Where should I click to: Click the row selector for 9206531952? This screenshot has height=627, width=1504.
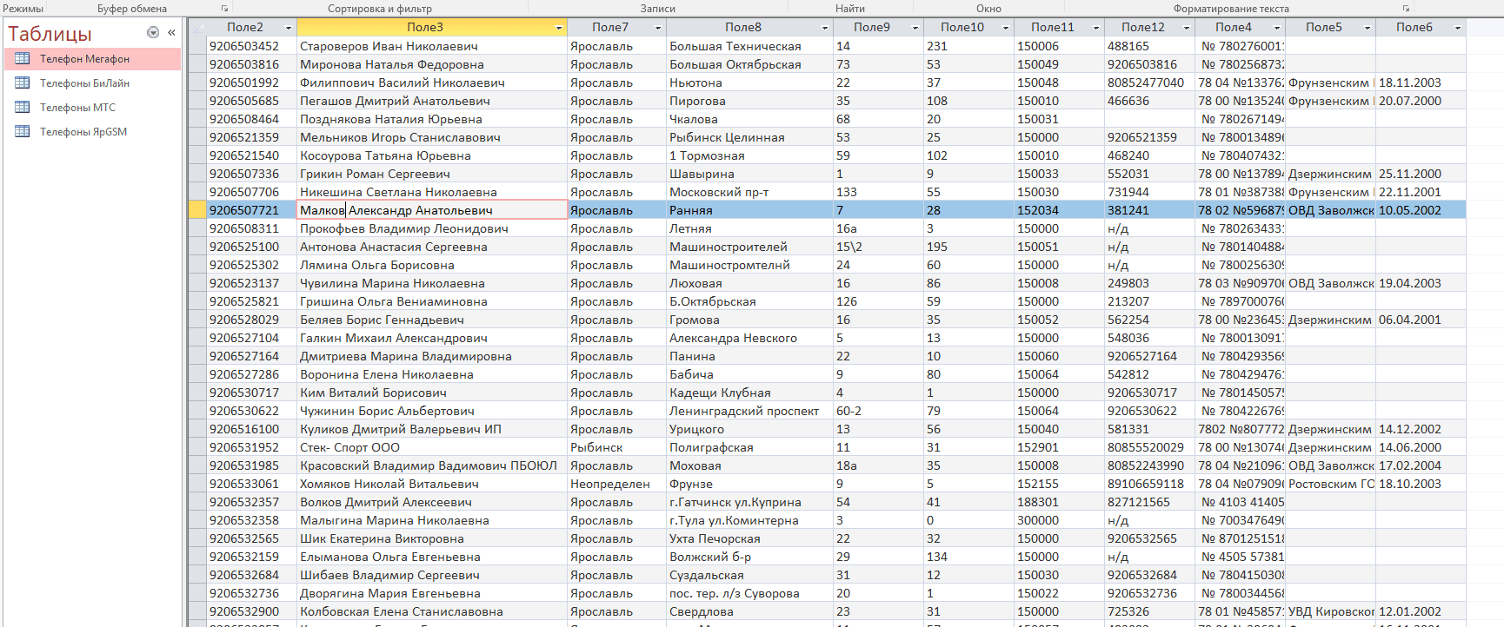197,447
